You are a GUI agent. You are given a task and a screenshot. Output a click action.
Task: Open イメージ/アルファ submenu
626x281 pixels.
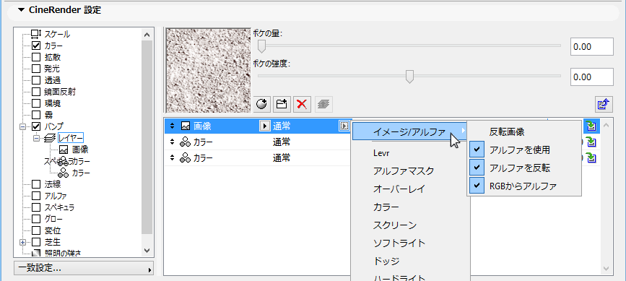[x=410, y=131]
